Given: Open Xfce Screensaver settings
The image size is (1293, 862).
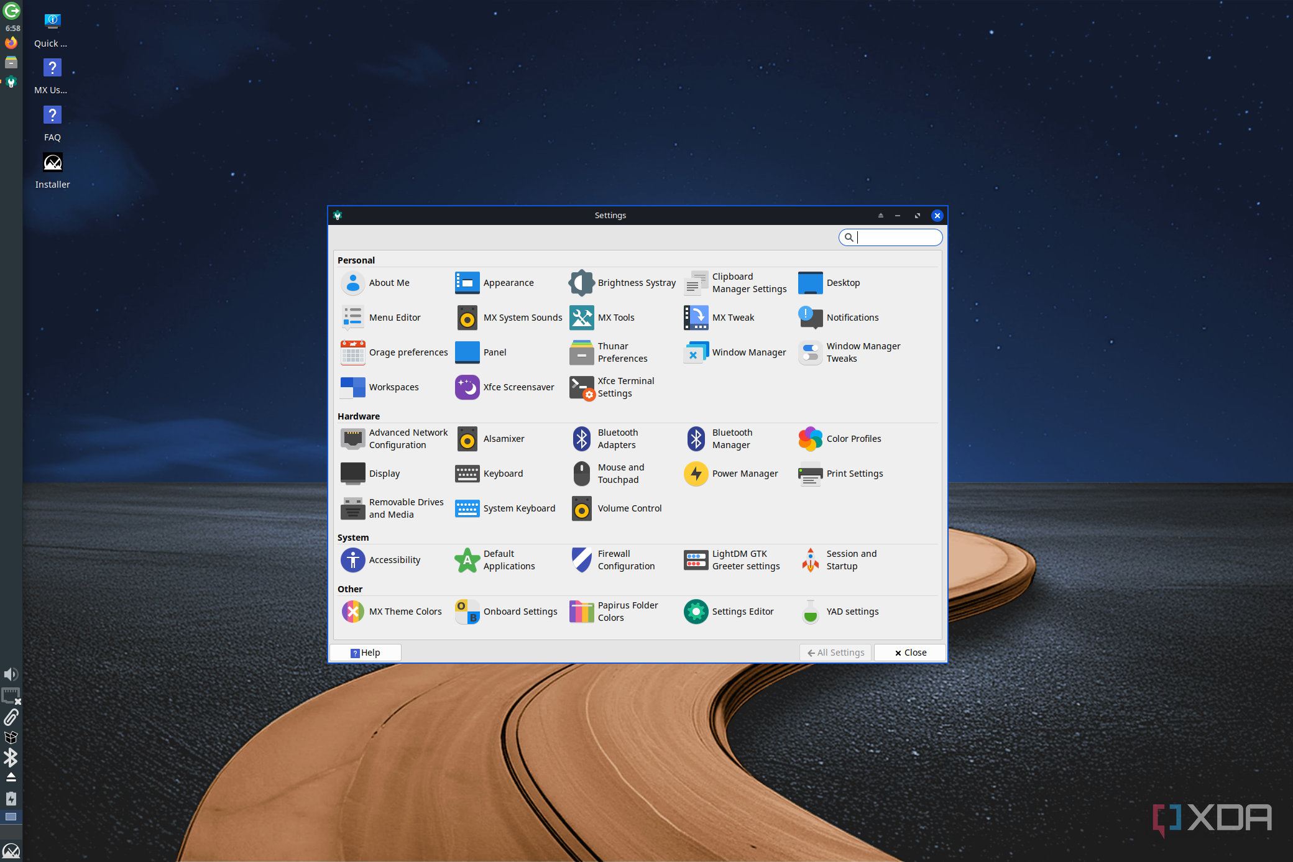Looking at the screenshot, I should [505, 387].
